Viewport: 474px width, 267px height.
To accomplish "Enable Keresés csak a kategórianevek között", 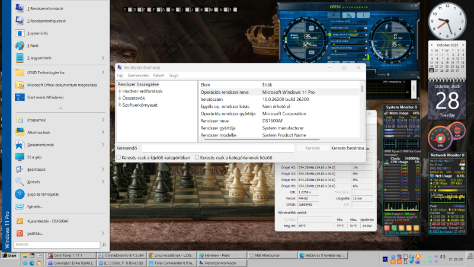I will [197, 157].
